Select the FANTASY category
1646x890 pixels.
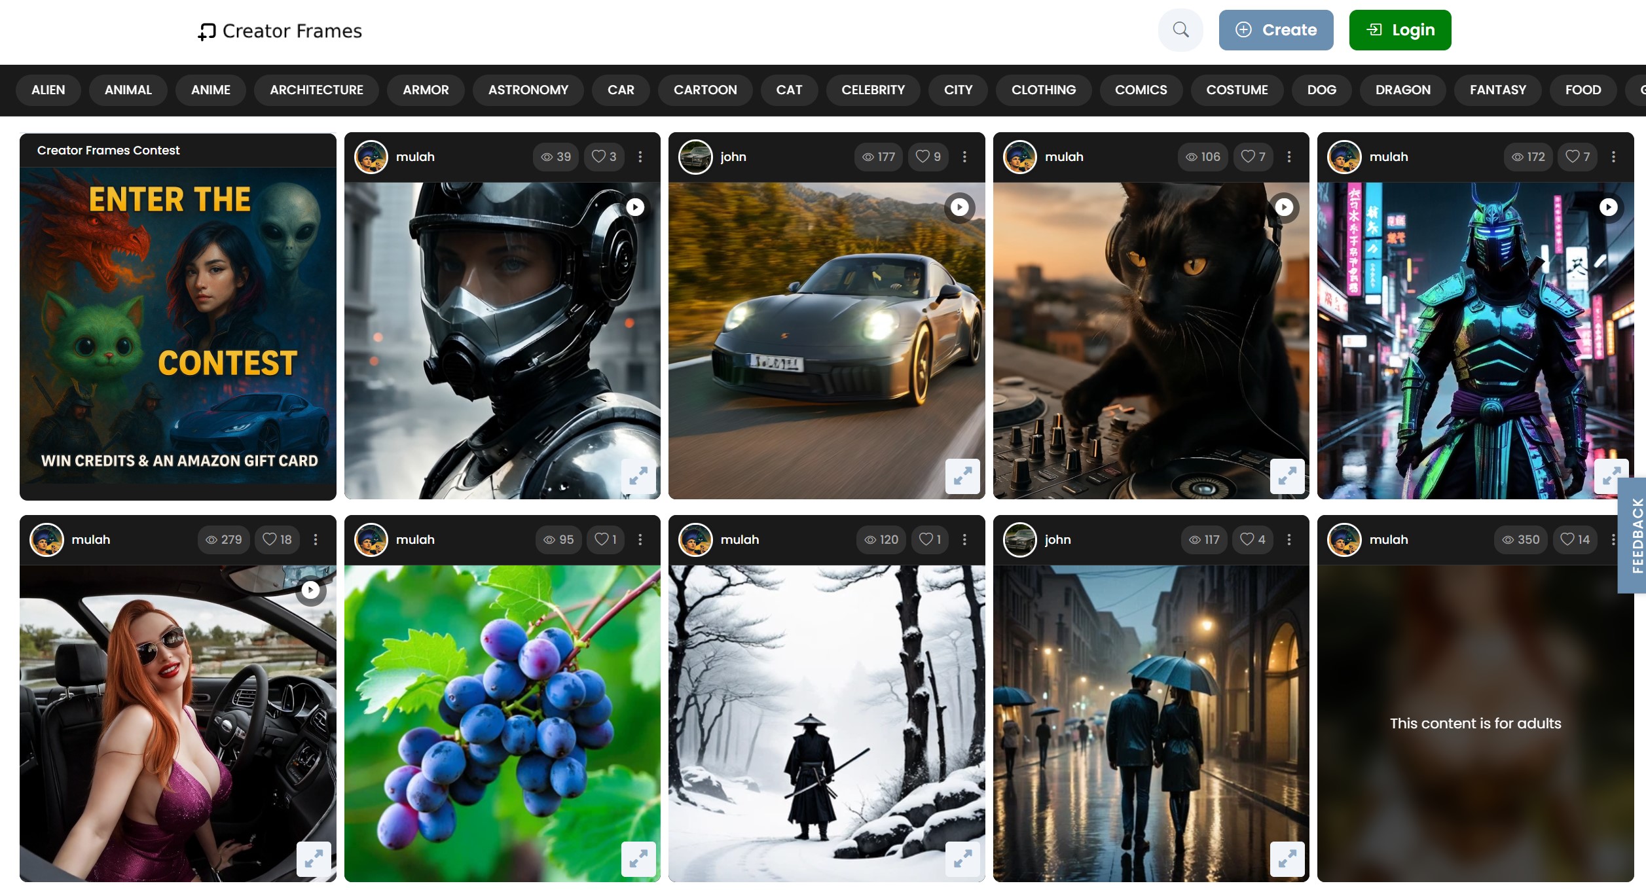coord(1497,90)
